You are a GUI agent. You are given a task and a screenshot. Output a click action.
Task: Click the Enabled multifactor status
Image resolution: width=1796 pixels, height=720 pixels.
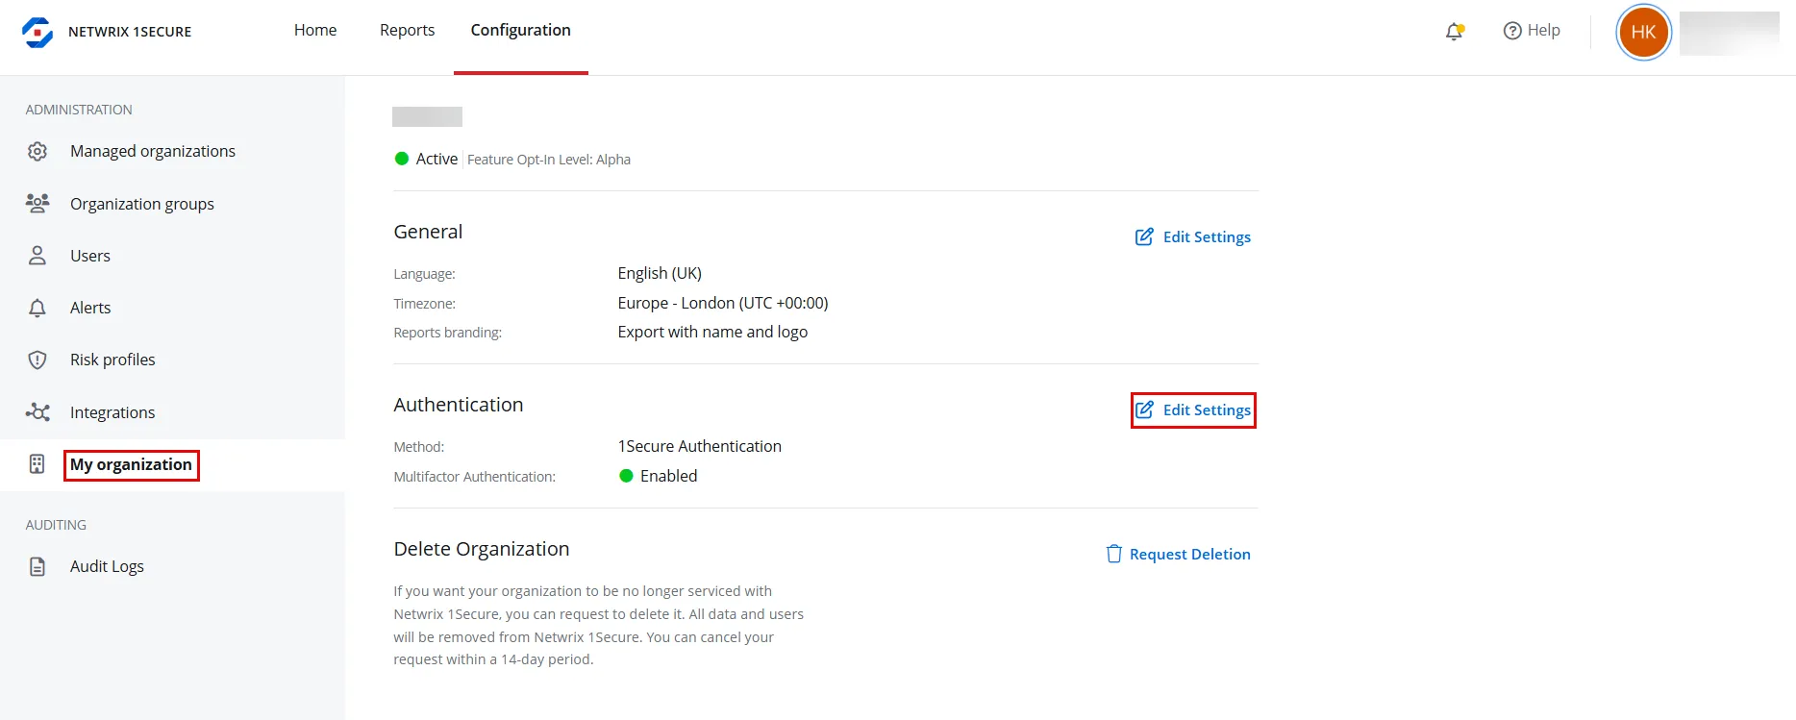coord(668,476)
